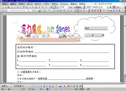Expand the font color dropdown arrow

[120, 7]
